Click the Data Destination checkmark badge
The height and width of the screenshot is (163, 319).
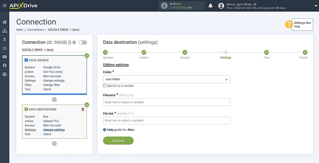click(87, 105)
